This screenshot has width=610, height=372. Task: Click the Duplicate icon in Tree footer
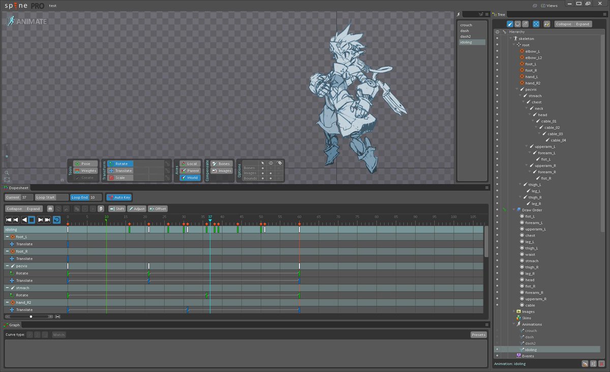585,363
